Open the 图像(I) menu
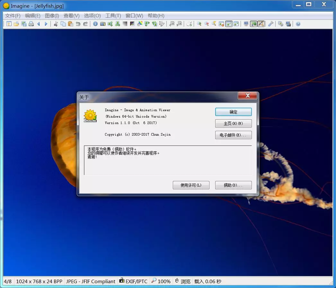Image resolution: width=336 pixels, height=288 pixels. [x=52, y=16]
